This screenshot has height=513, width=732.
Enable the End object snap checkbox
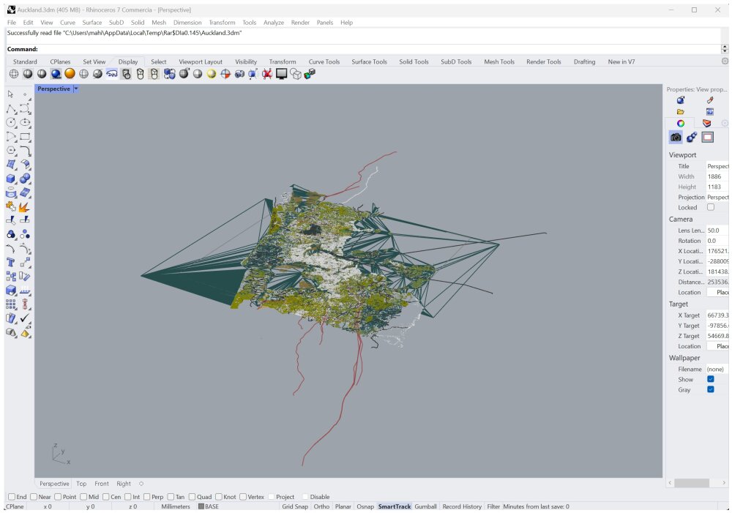pyautogui.click(x=12, y=497)
